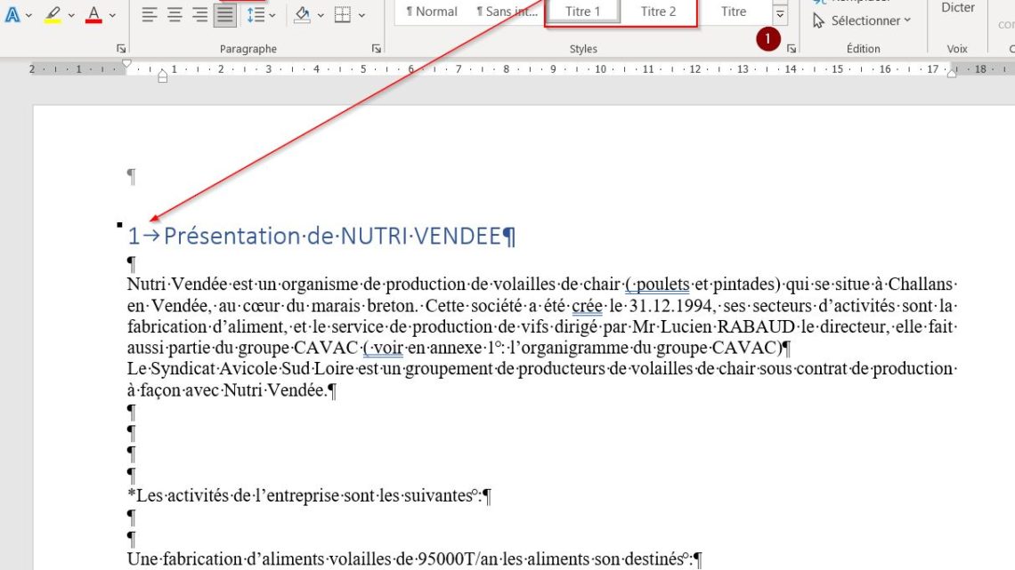Toggle justified alignment
1015x570 pixels.
click(225, 14)
